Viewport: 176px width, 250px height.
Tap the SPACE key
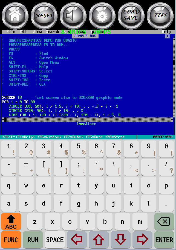55,240
